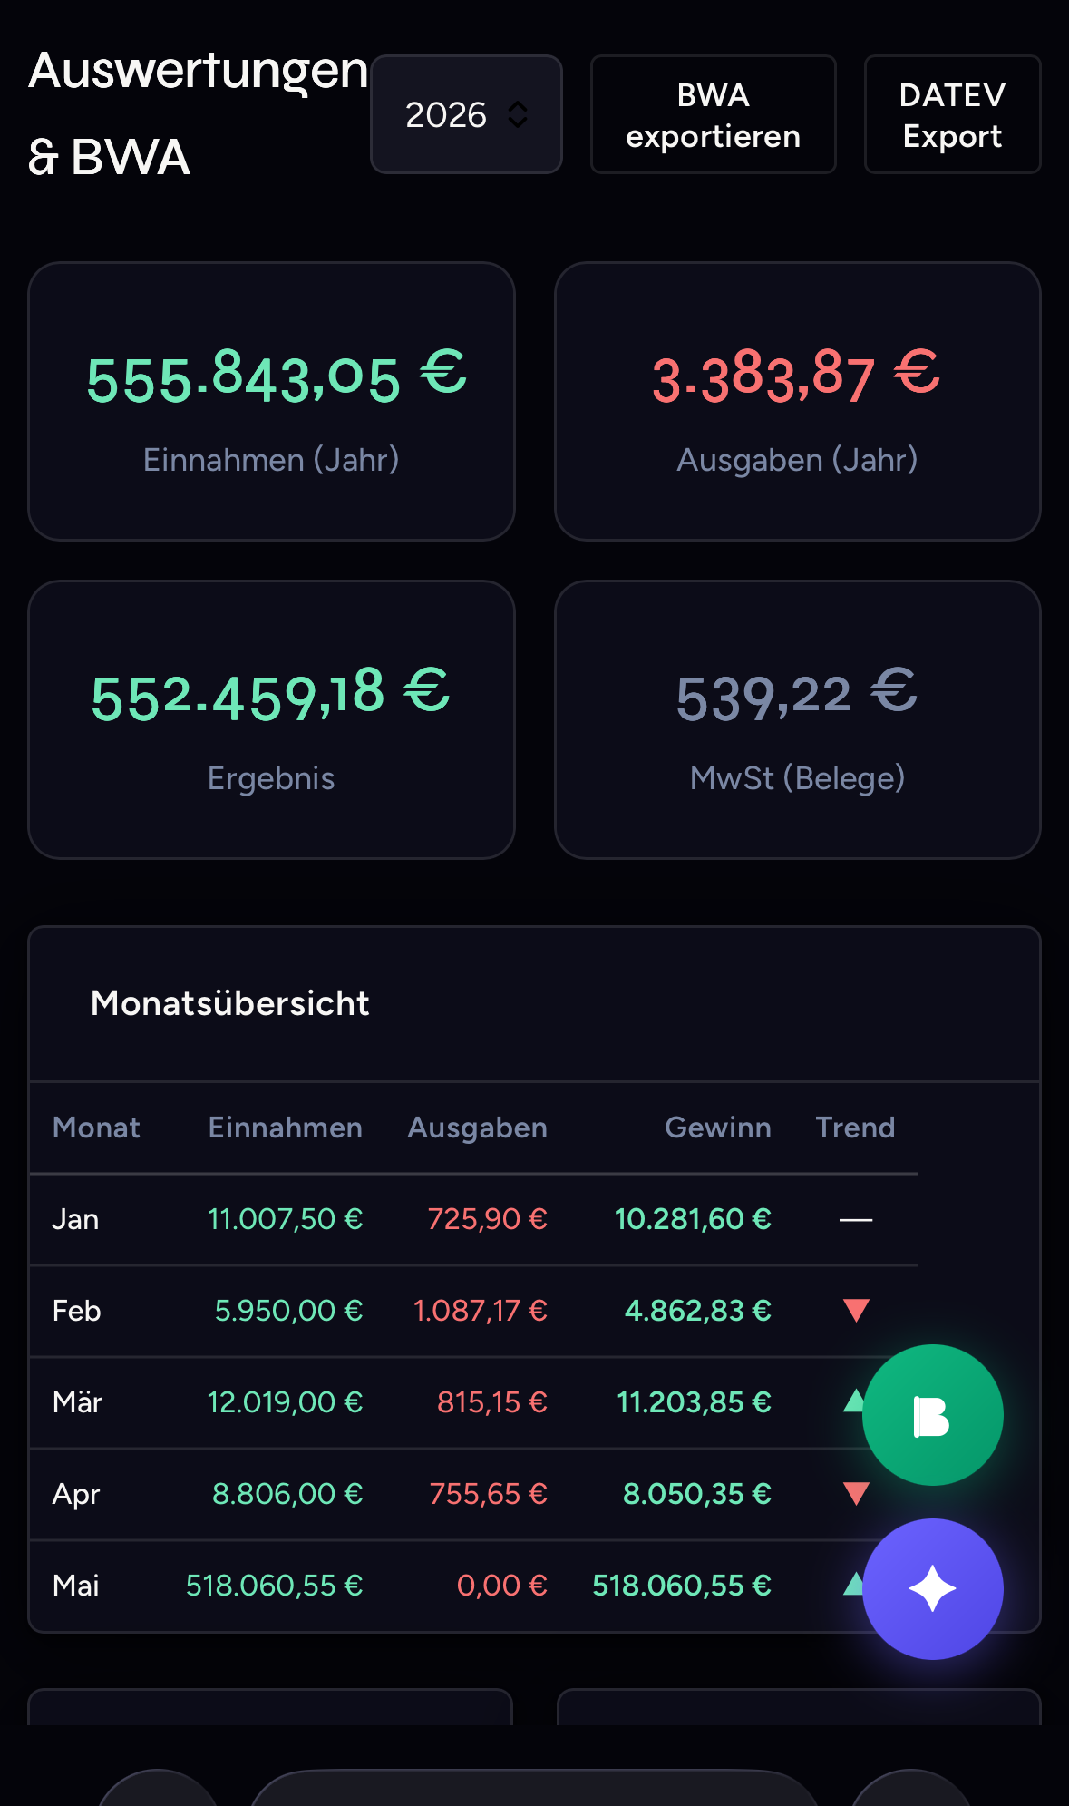The height and width of the screenshot is (1806, 1069).
Task: Select the MwSt (Belege) card
Action: (797, 720)
